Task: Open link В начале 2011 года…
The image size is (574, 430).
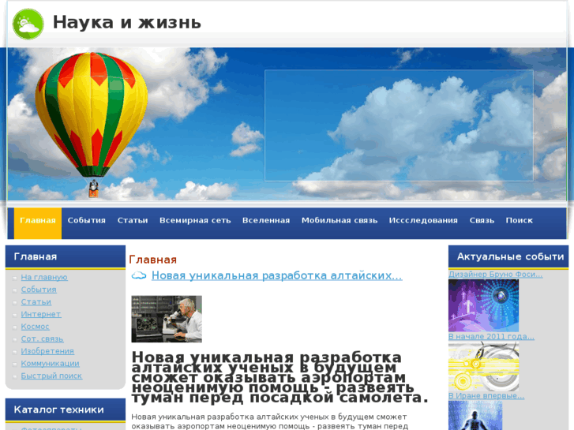Action: [491, 336]
